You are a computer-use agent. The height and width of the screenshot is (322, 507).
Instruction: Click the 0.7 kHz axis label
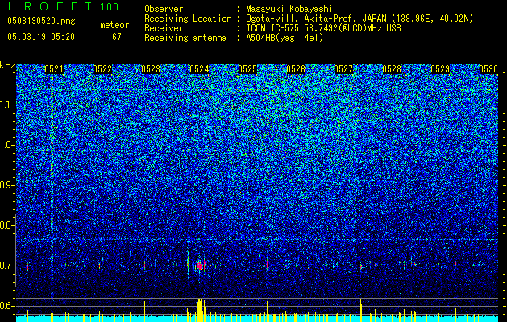7,266
